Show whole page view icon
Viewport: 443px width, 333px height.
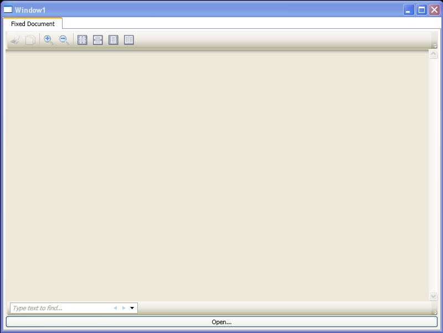click(x=114, y=40)
